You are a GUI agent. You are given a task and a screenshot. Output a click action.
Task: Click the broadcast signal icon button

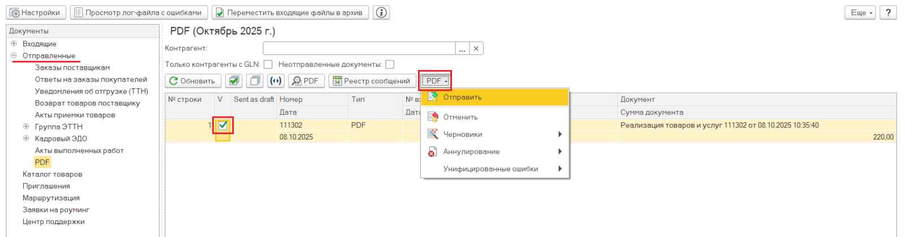[x=275, y=81]
